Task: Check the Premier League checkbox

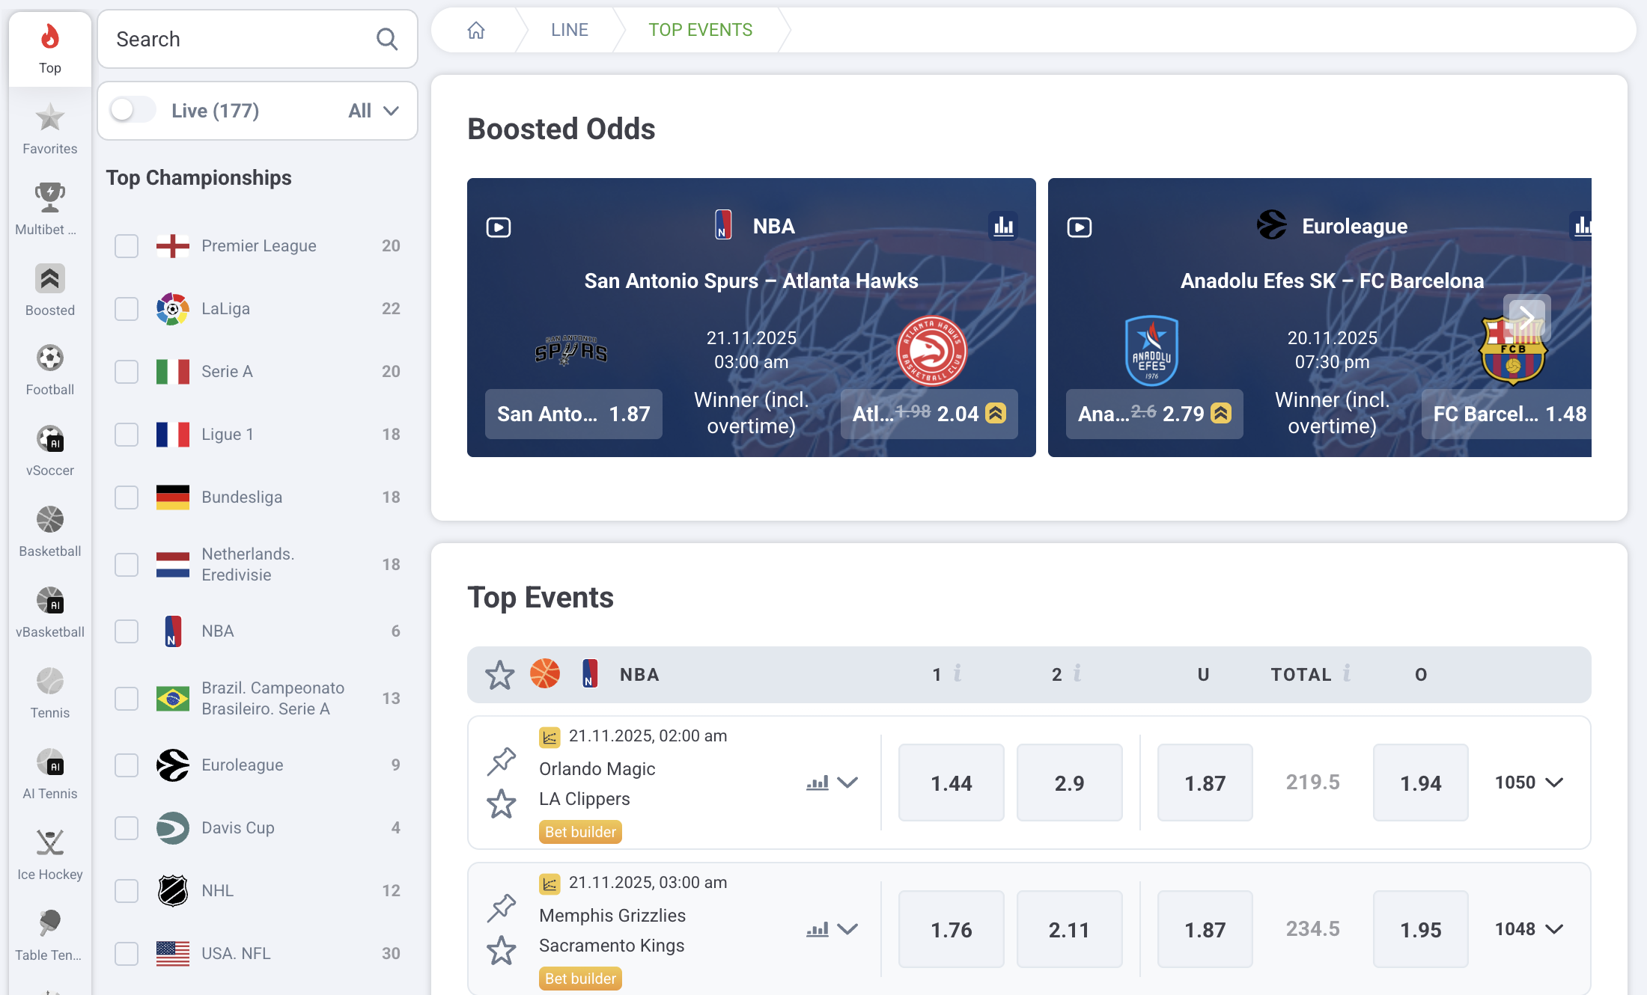Action: tap(127, 246)
